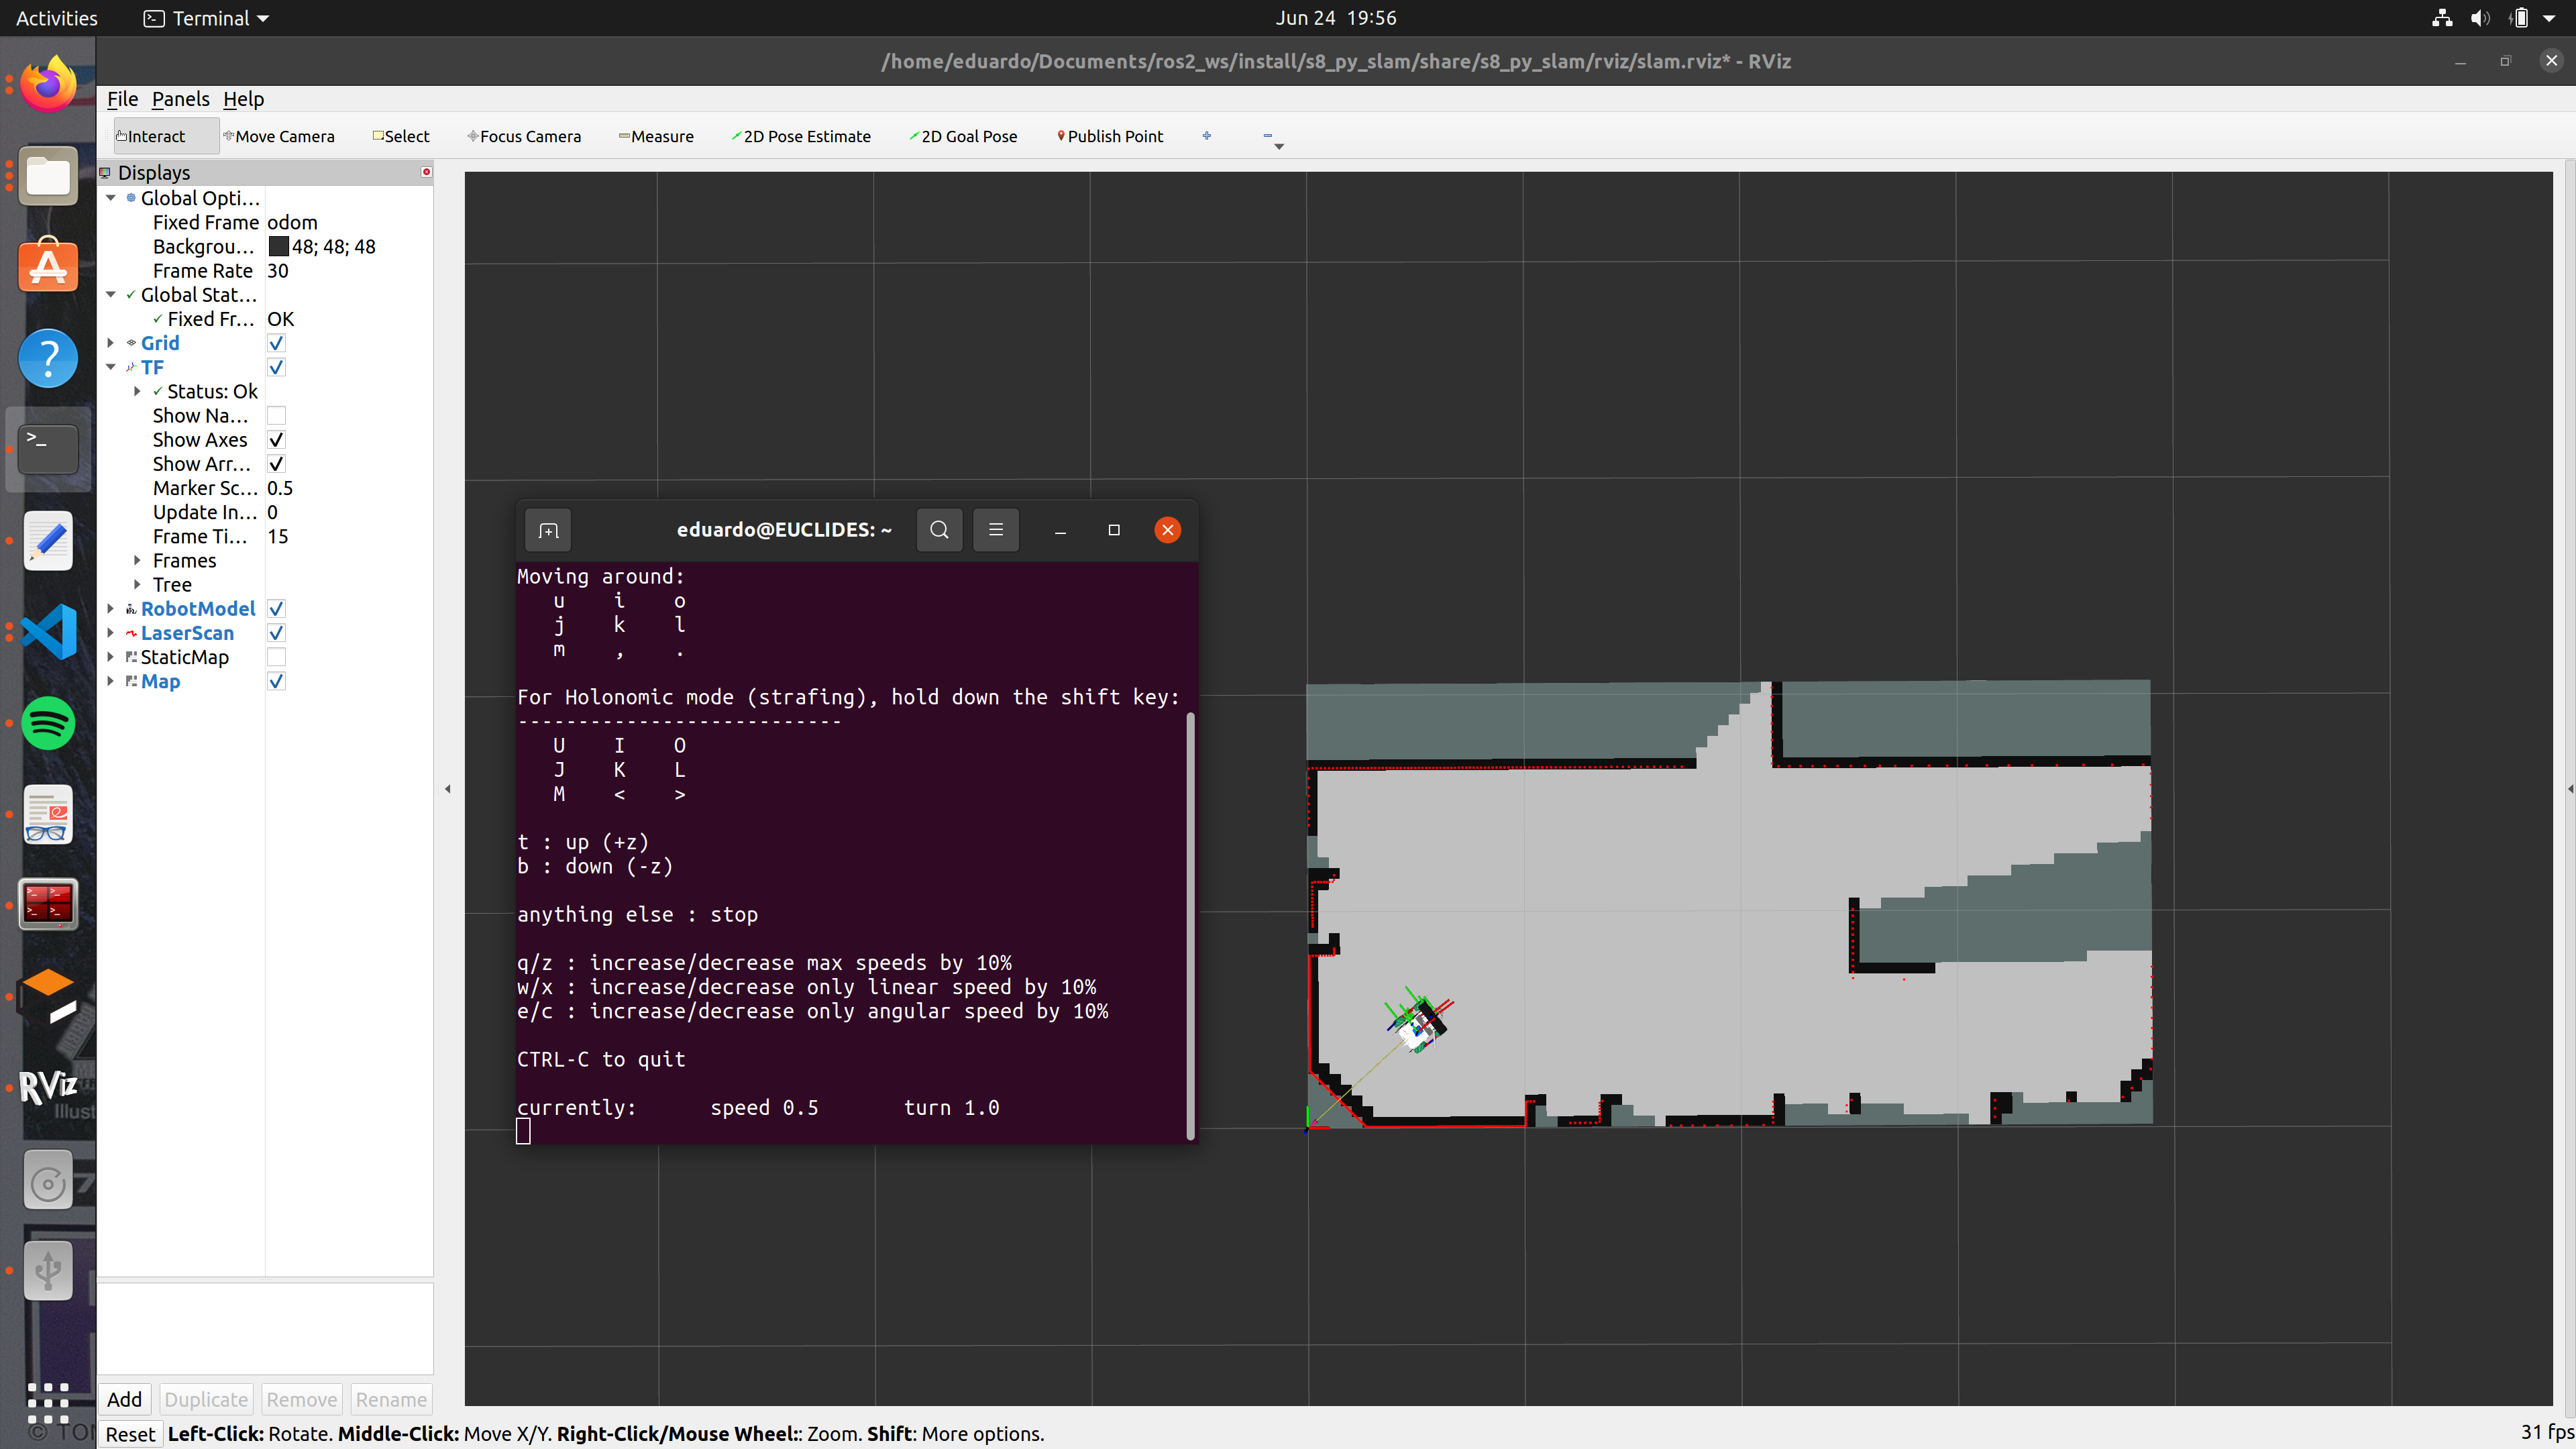This screenshot has height=1449, width=2576.
Task: Close the Displays panel with red button
Action: 426,172
